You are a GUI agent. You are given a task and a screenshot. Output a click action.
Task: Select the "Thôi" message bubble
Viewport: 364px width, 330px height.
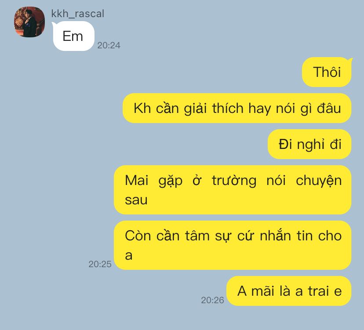[327, 72]
